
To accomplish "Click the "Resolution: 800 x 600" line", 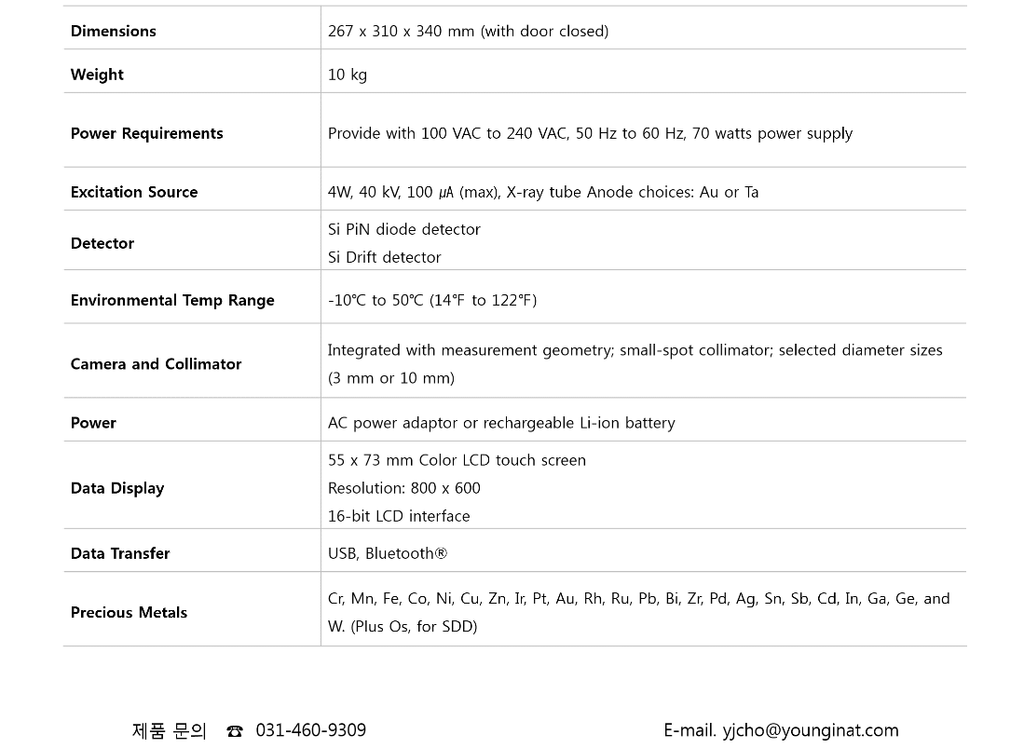I will click(403, 488).
